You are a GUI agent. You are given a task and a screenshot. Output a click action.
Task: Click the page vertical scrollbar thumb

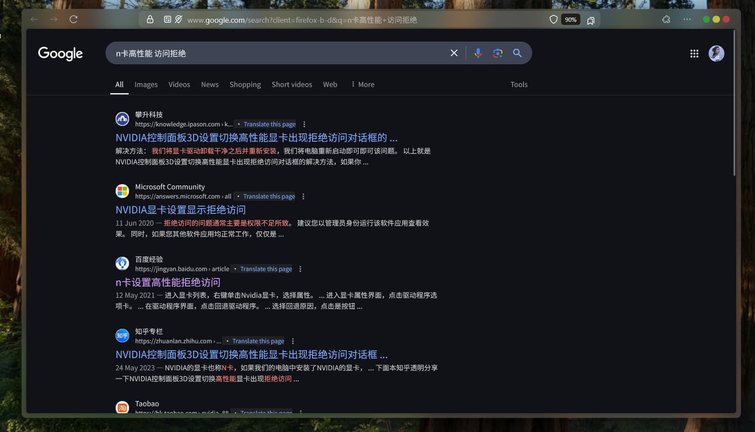click(734, 103)
